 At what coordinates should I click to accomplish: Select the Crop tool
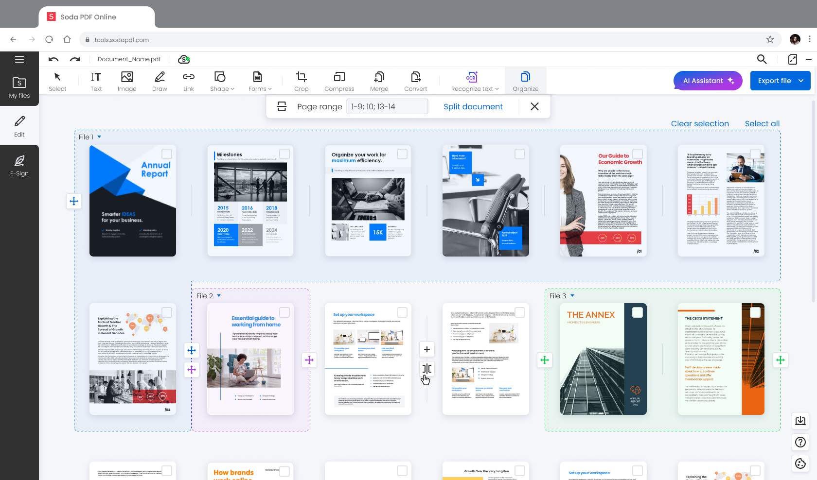(x=301, y=81)
